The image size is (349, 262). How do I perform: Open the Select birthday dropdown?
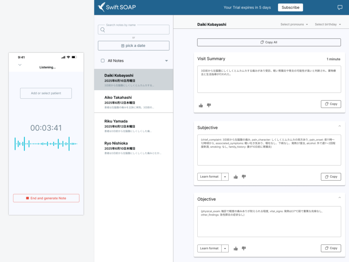click(328, 25)
